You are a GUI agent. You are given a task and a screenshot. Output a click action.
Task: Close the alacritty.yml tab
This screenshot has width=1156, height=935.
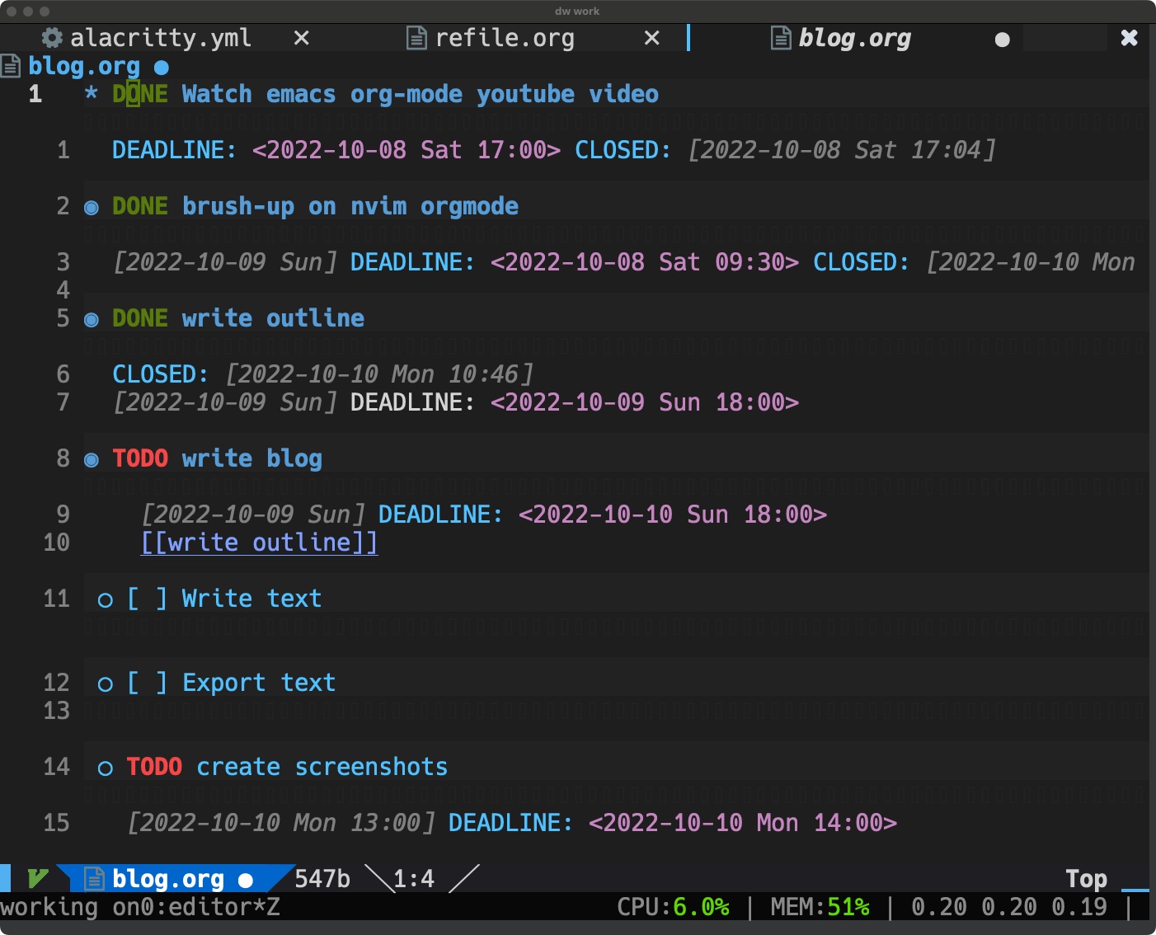click(x=302, y=38)
